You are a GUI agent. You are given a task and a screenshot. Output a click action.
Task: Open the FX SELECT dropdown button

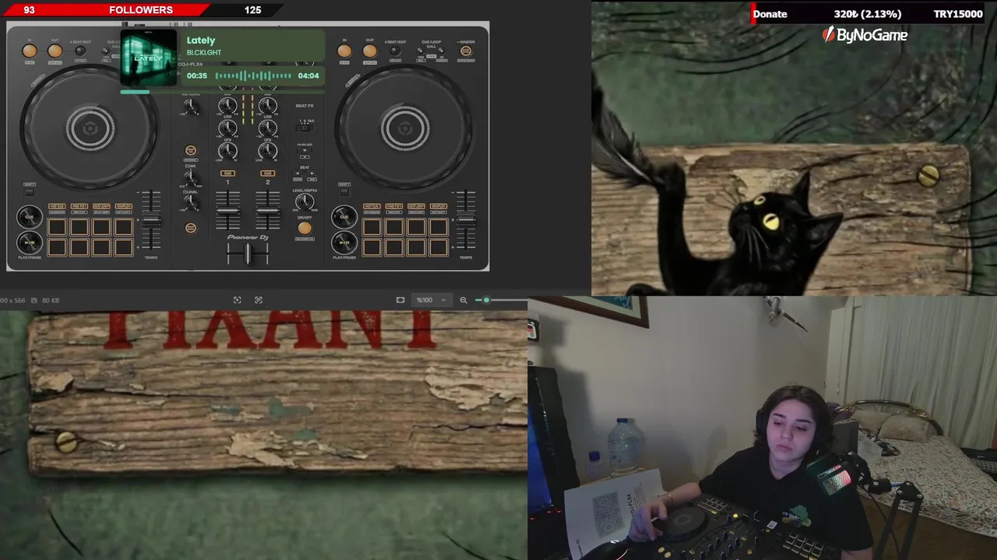click(305, 150)
